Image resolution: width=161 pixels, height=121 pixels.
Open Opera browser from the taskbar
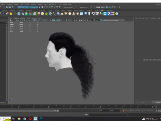coord(30,119)
